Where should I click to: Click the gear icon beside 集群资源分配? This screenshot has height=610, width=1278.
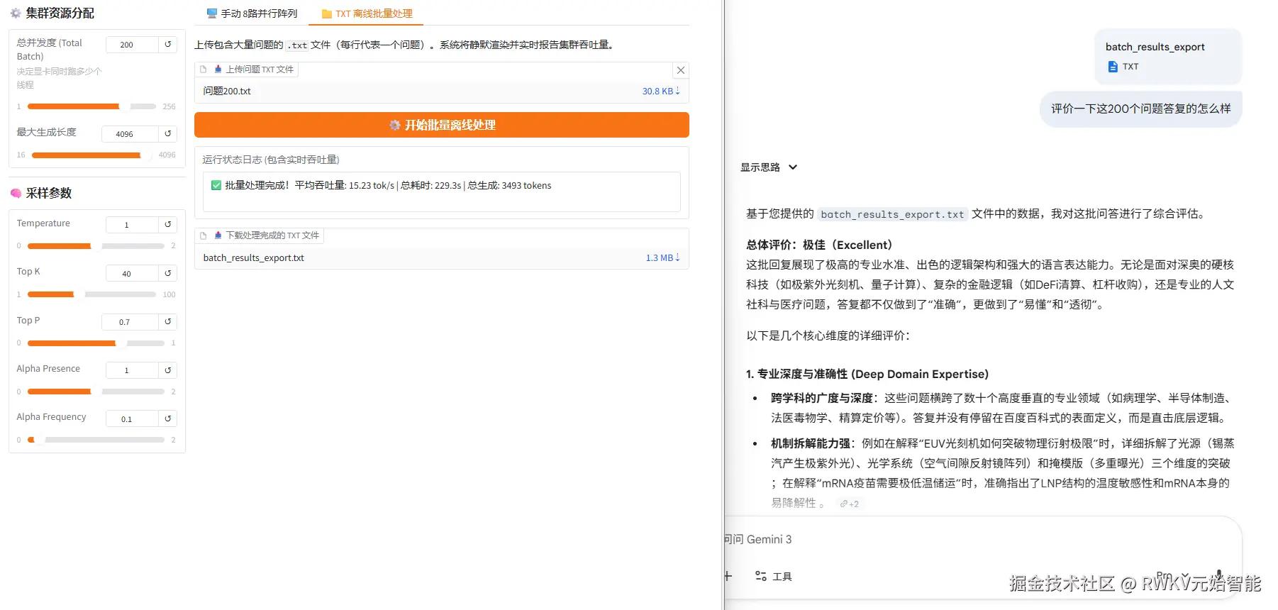coord(16,13)
